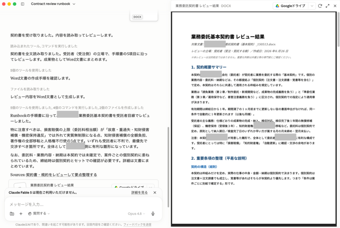Reload the document preview

[x=320, y=6]
